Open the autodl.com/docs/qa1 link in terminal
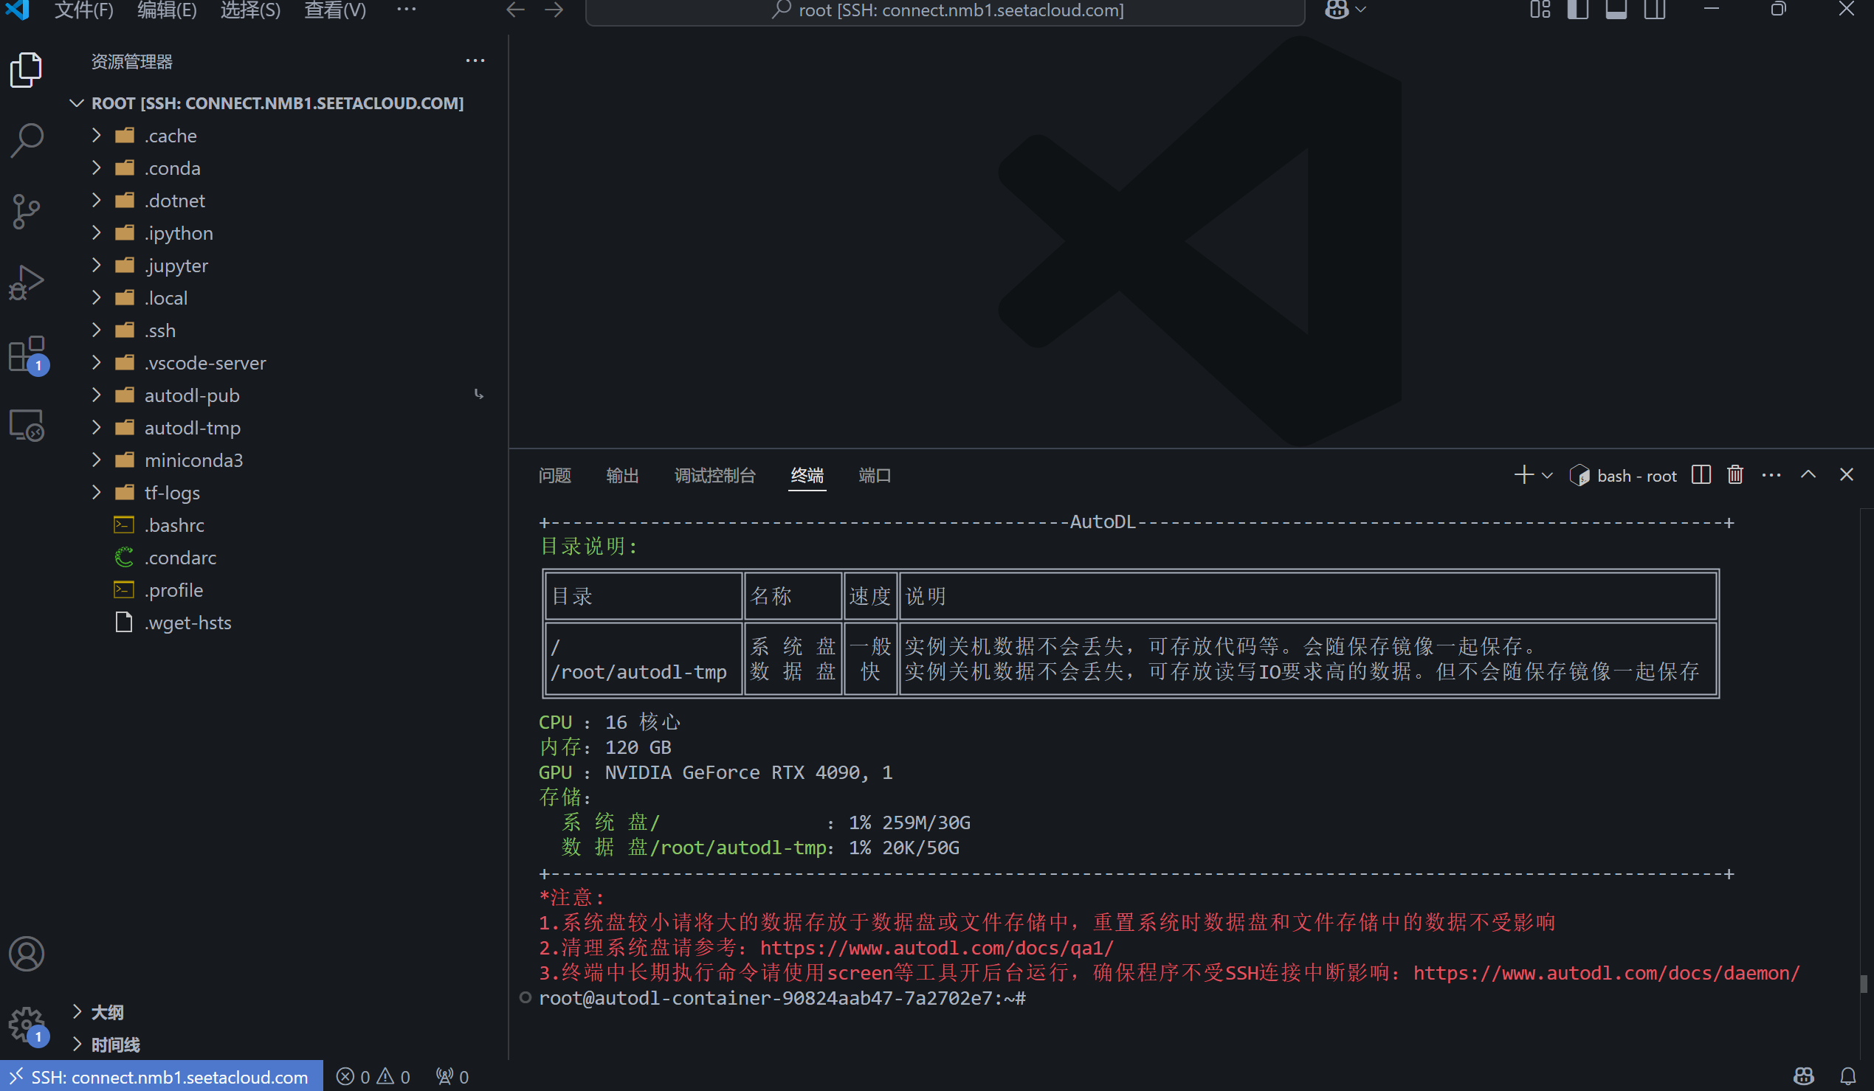Viewport: 1874px width, 1091px height. click(936, 948)
